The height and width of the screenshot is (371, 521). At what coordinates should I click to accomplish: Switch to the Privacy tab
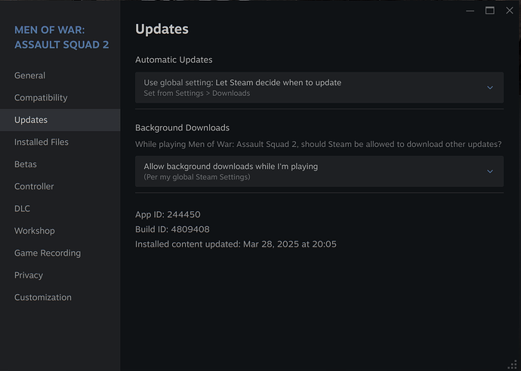click(x=29, y=275)
